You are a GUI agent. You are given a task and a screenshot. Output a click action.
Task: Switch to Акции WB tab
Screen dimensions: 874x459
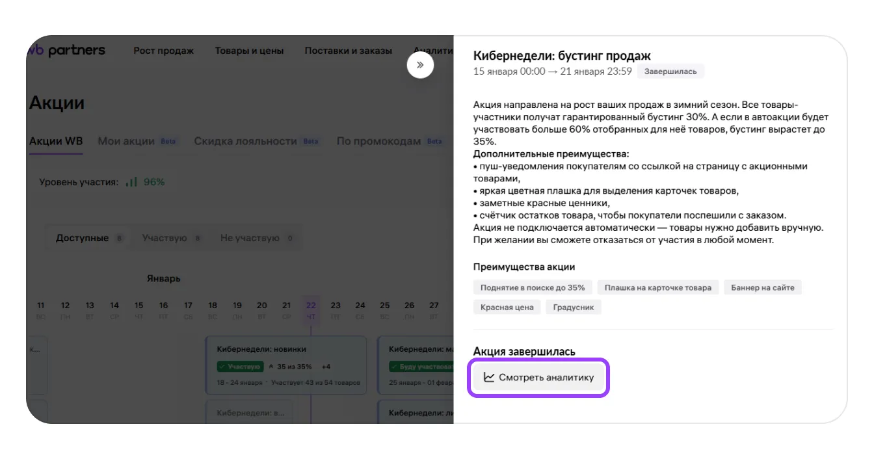coord(56,141)
